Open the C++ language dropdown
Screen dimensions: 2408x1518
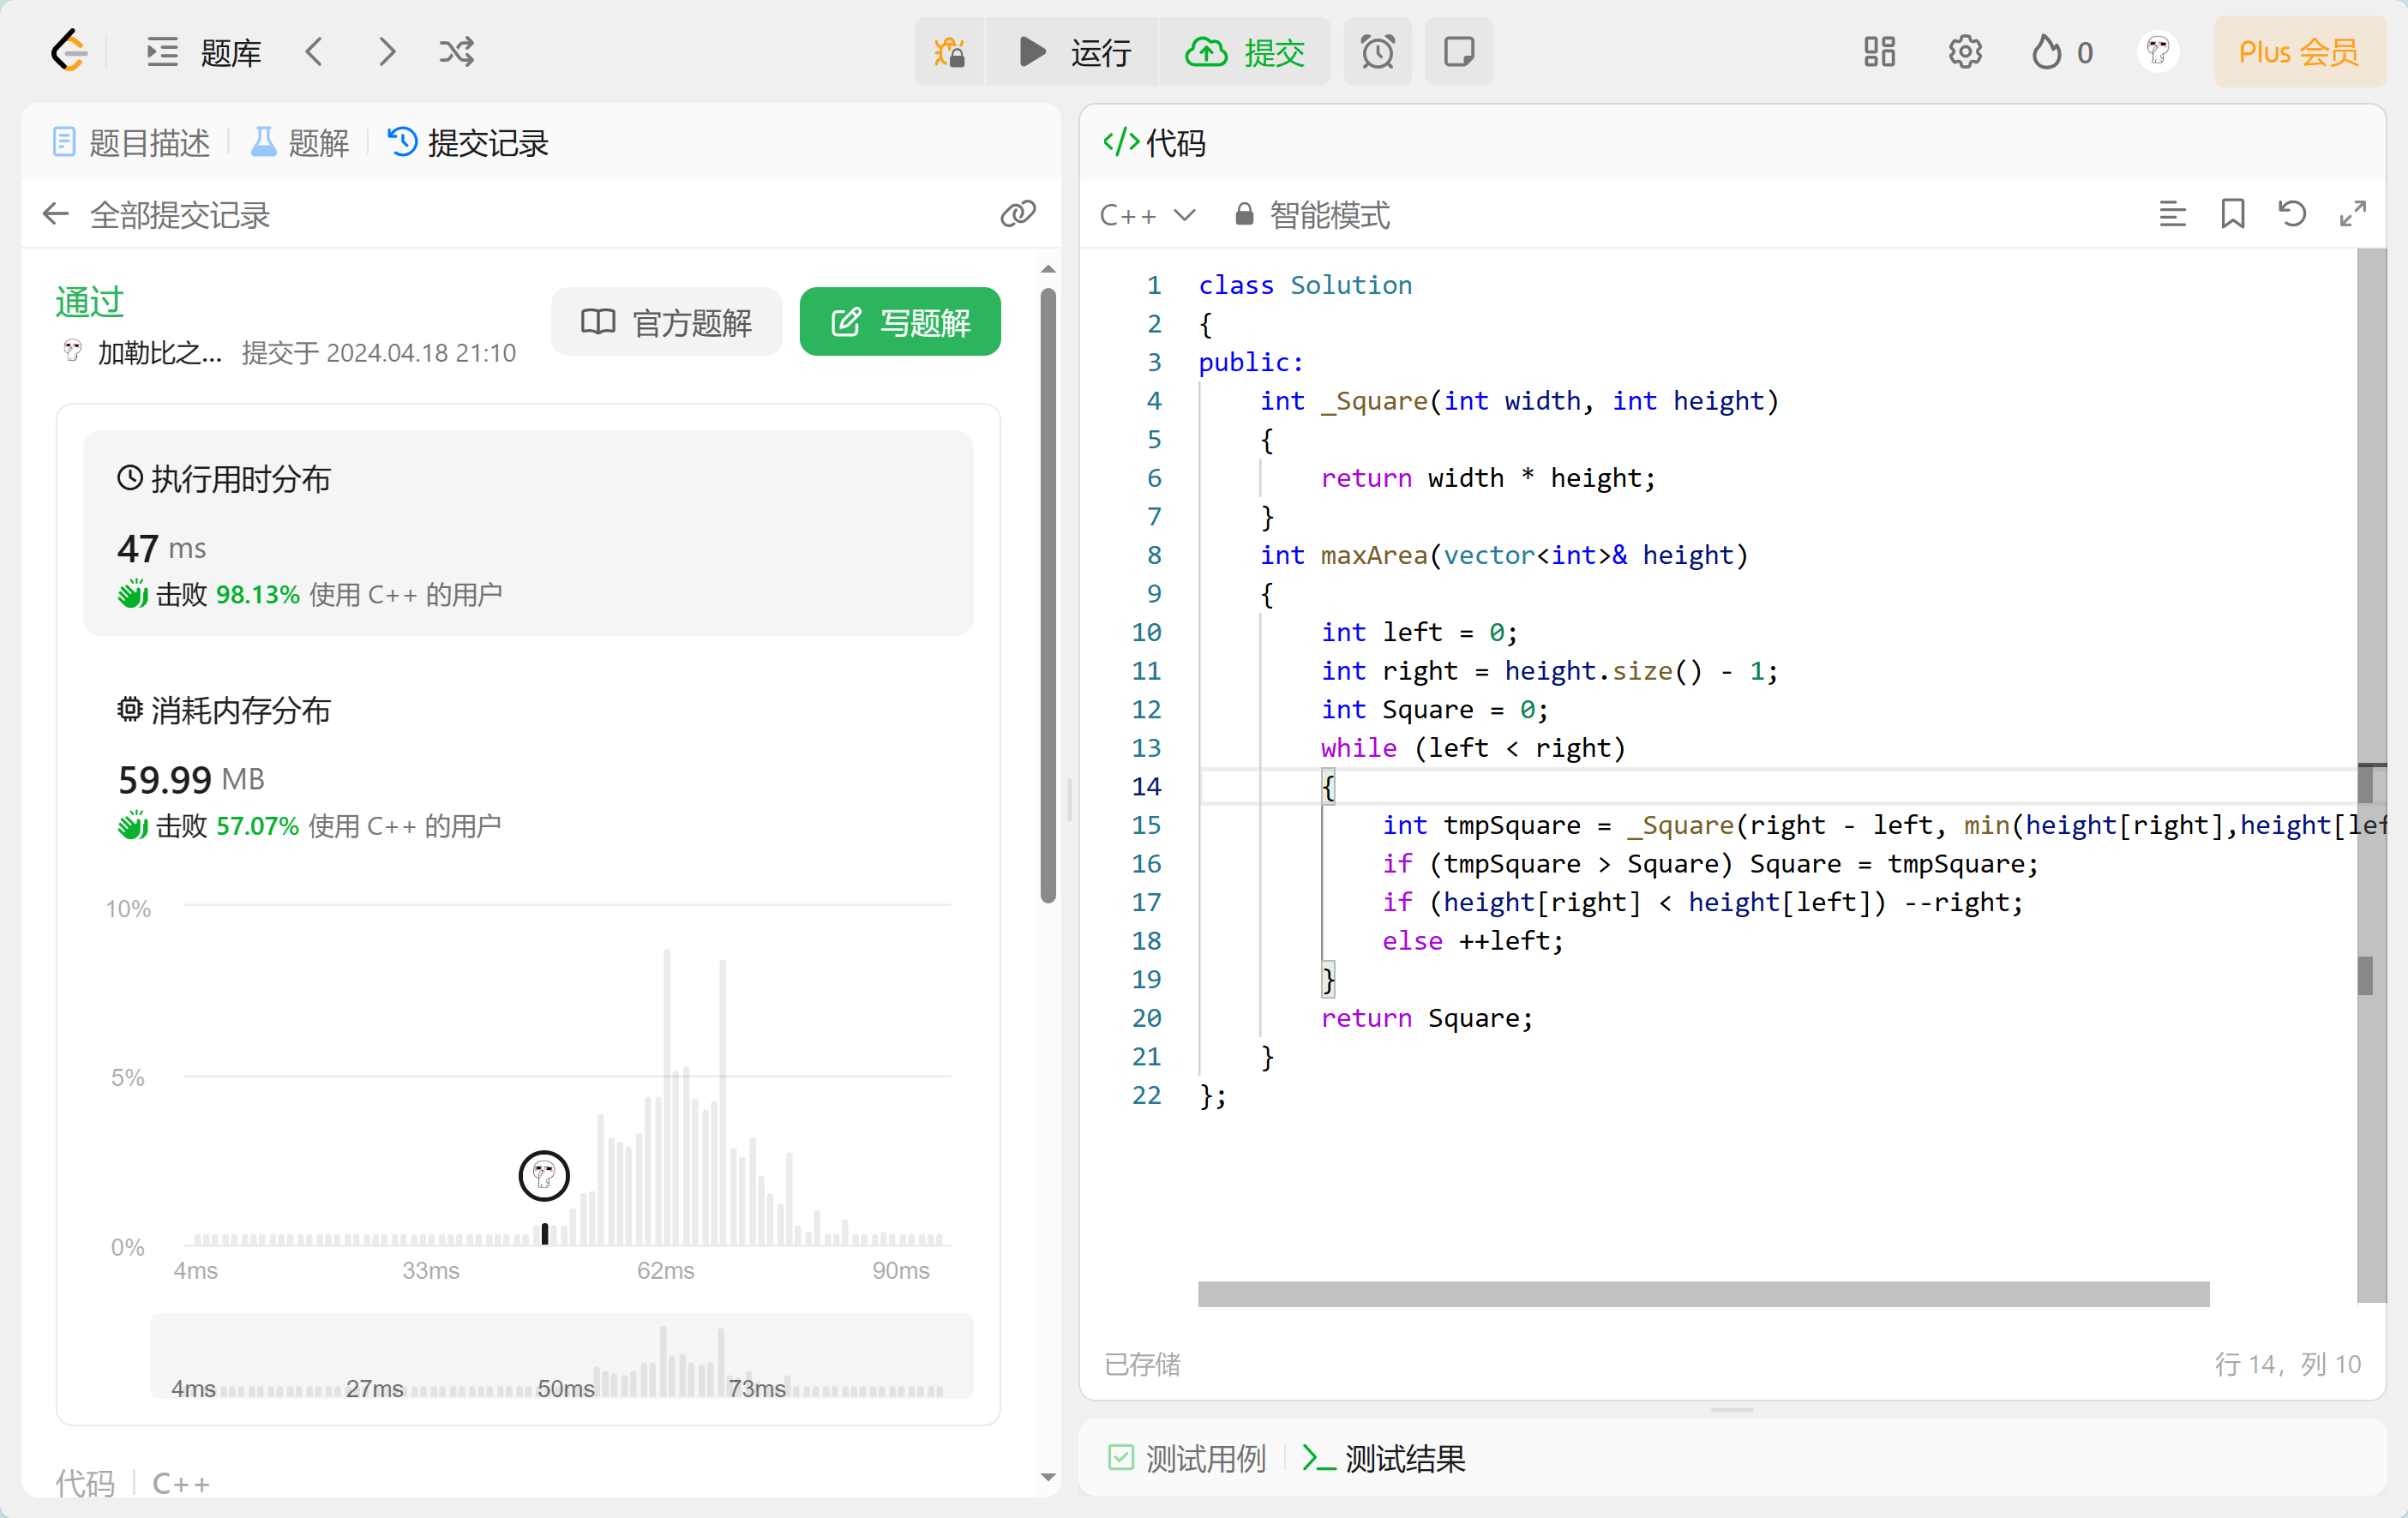(1147, 215)
